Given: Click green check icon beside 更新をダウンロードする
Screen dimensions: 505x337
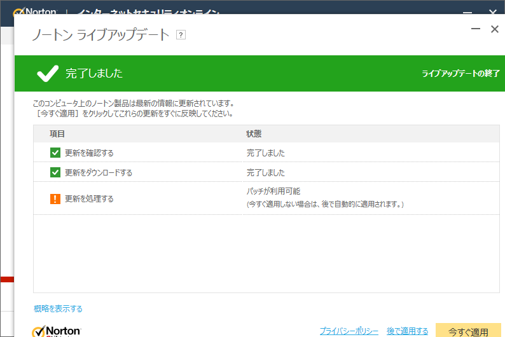Looking at the screenshot, I should [55, 172].
